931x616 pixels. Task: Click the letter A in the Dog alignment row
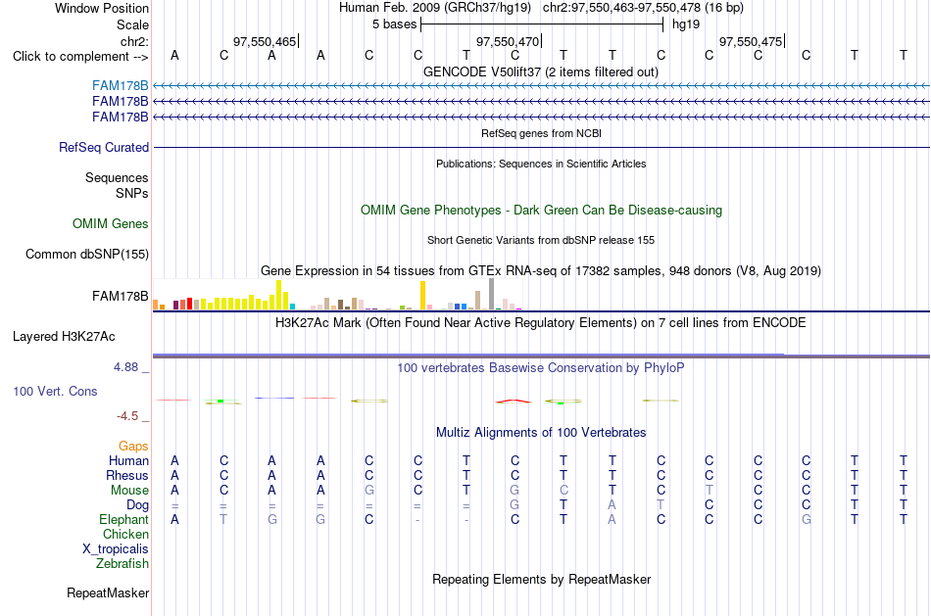612,505
